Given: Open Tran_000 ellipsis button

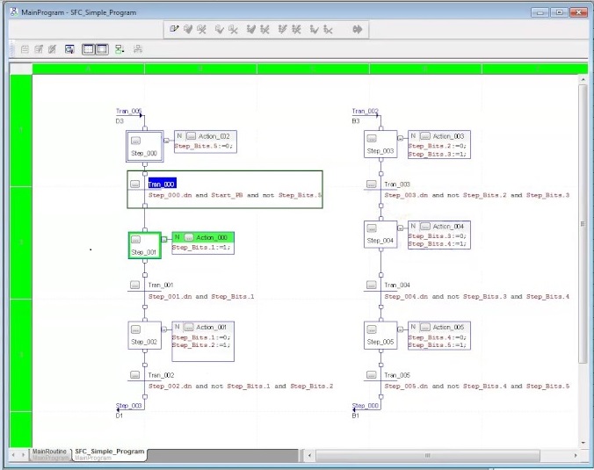Looking at the screenshot, I should pyautogui.click(x=135, y=184).
